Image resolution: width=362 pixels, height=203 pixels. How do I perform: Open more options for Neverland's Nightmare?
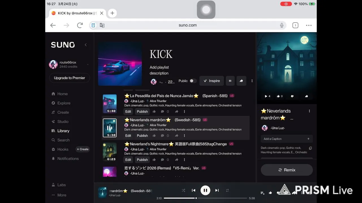coord(184,160)
